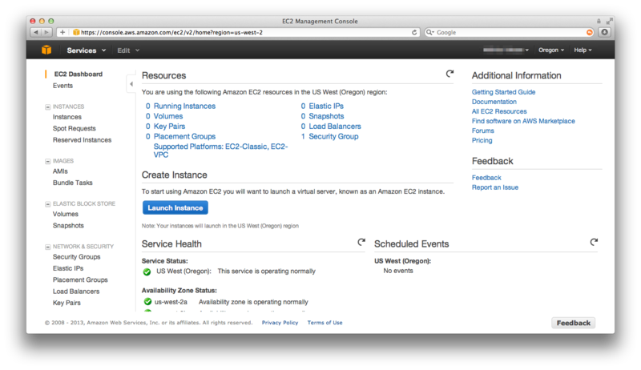Click the Supported Platforms link
The width and height of the screenshot is (641, 370).
click(221, 151)
